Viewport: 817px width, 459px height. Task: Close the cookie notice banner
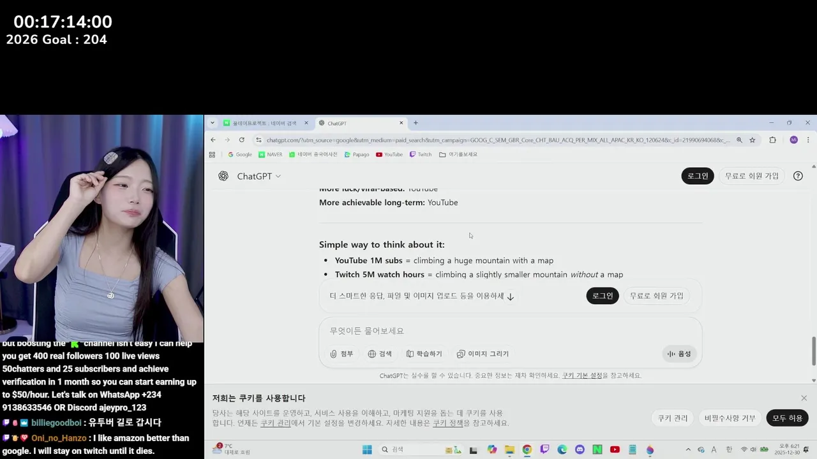click(804, 398)
